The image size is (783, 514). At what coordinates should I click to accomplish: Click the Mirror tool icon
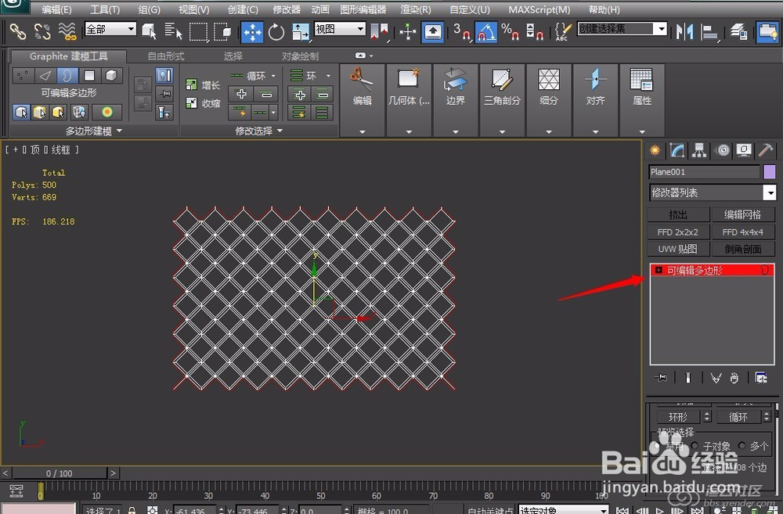tap(684, 32)
